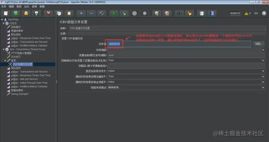This screenshot has height=142, width=269.
Task: Open the Templates toolbar icon
Action: point(16,13)
